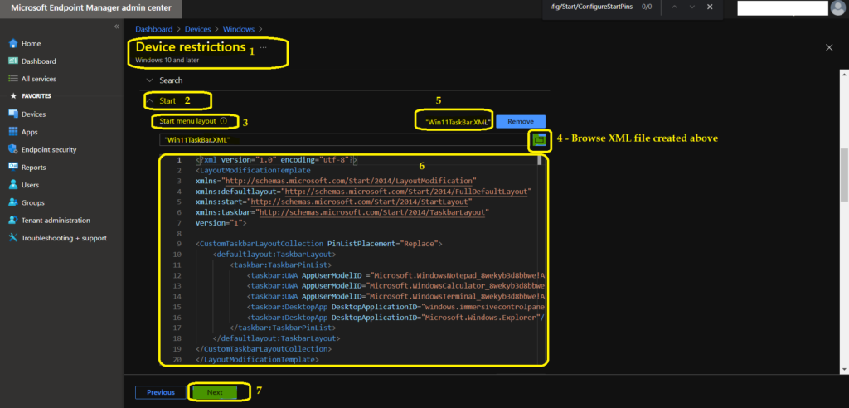
Task: Click the closing LayoutModificationTemplate tag line
Action: click(257, 359)
